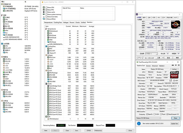Open the SPD tab in CPU-Z
Image resolution: width=183 pixels, height=133 pixels.
tap(159, 17)
